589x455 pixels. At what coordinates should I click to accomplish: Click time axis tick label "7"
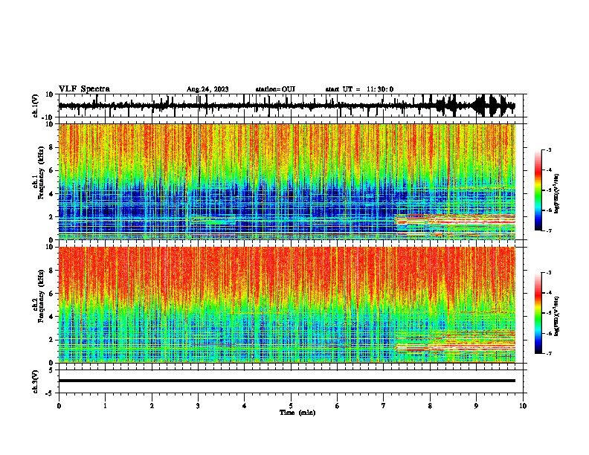(384, 406)
